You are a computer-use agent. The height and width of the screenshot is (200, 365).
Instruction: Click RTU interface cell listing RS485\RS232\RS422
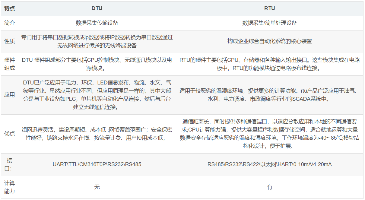click(x=269, y=164)
